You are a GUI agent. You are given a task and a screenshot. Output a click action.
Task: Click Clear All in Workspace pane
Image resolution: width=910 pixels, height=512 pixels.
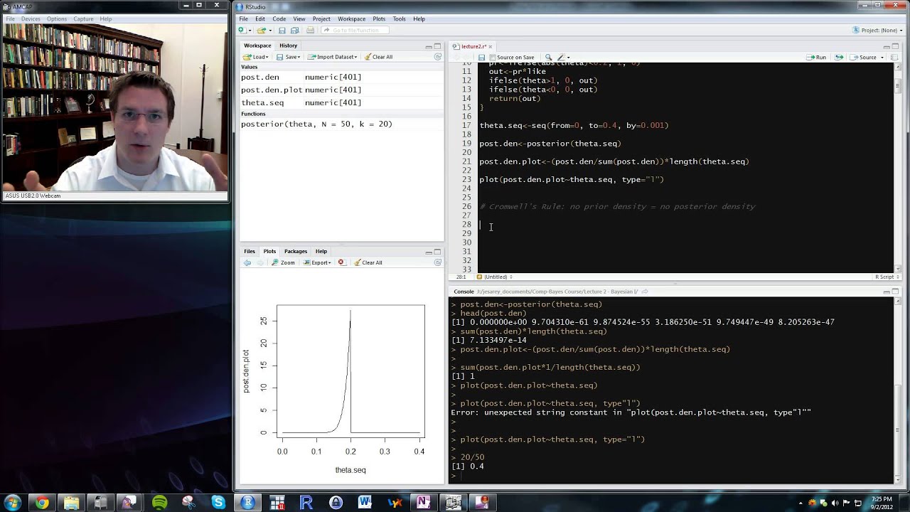pyautogui.click(x=378, y=57)
